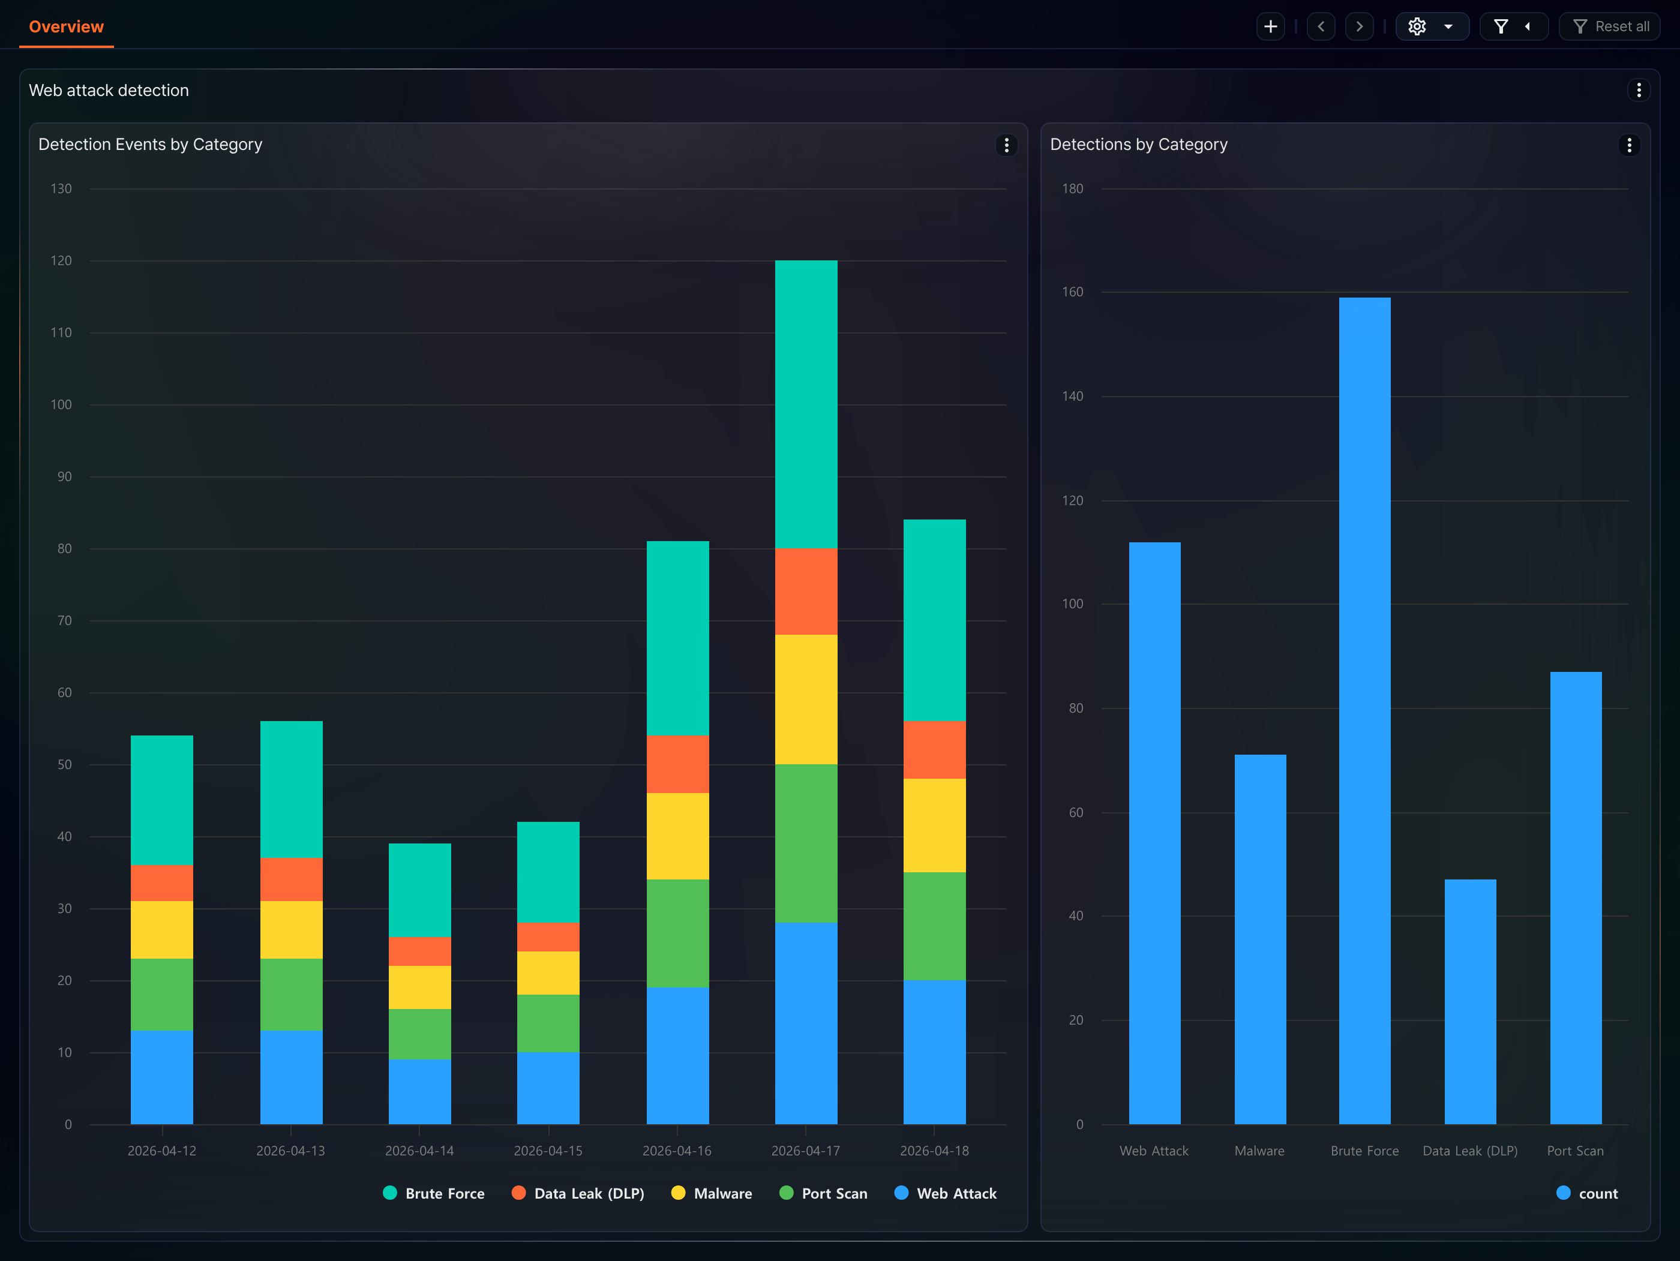This screenshot has height=1261, width=1680.
Task: Toggle Data Leak (DLP) legend series
Action: coord(578,1193)
